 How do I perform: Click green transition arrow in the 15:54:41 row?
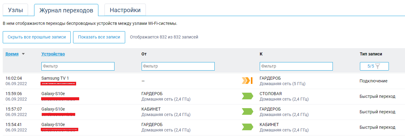coord(247,127)
